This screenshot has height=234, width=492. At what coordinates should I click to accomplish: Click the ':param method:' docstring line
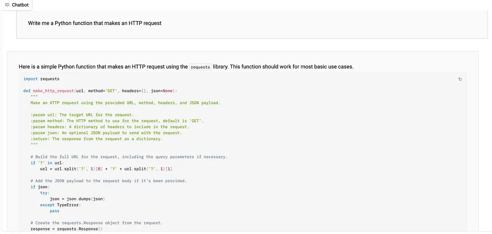(117, 121)
